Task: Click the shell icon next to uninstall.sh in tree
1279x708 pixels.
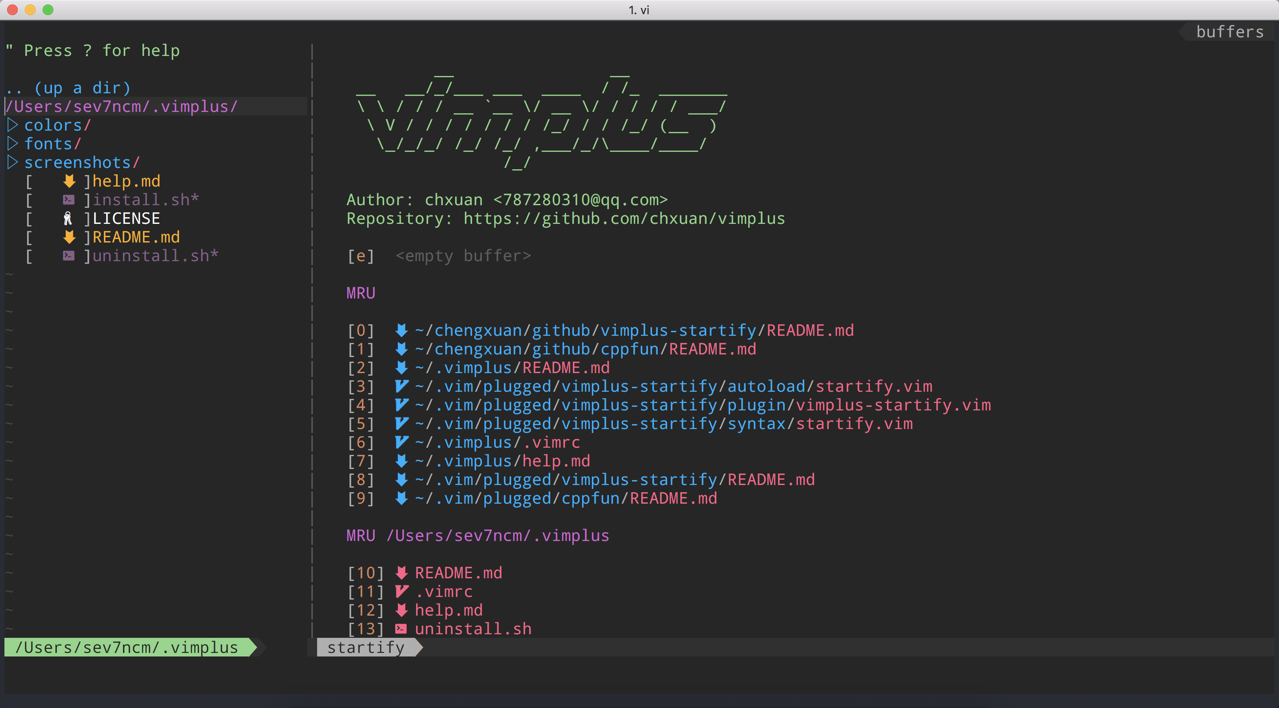Action: tap(68, 256)
